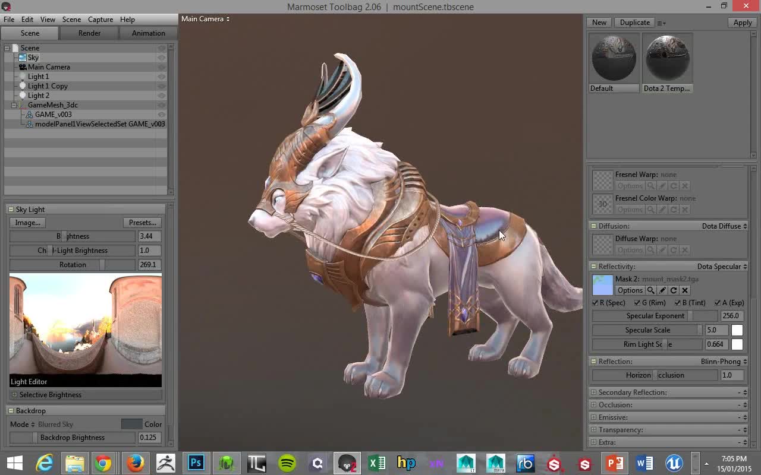Toggle visibility of GameMesh_3dc
The height and width of the screenshot is (475, 761).
(161, 105)
